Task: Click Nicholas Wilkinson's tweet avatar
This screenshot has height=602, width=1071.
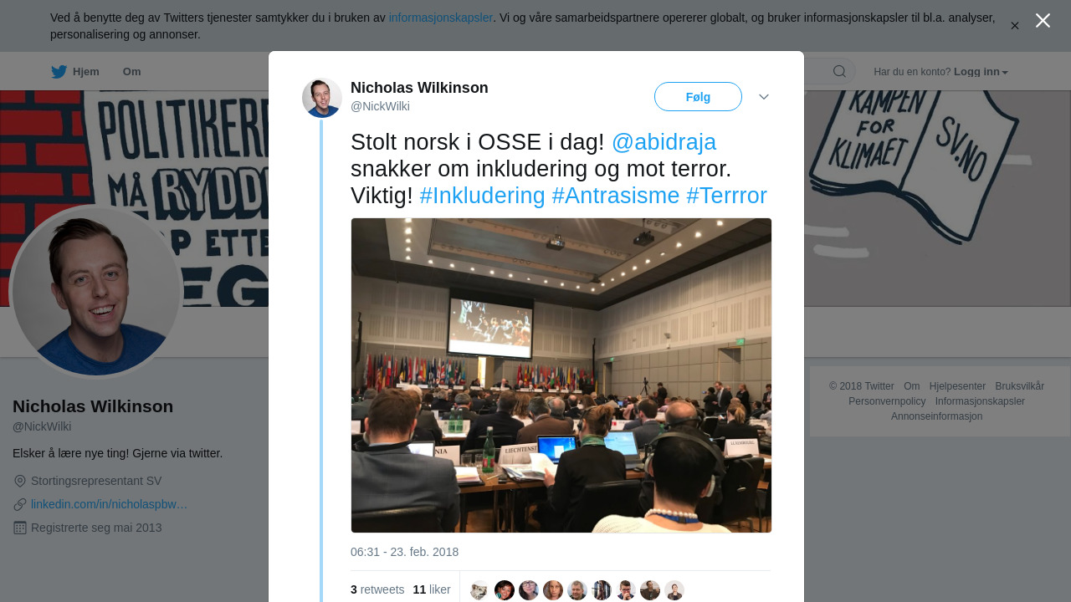Action: (322, 98)
